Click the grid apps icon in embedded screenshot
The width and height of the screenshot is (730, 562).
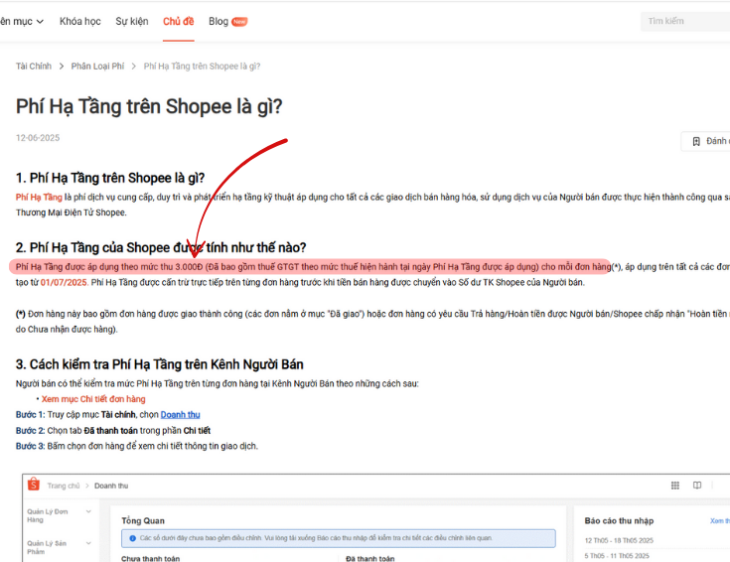coord(675,486)
